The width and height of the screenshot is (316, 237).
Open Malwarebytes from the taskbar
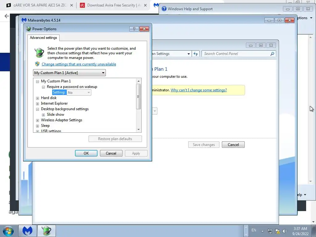click(27, 231)
